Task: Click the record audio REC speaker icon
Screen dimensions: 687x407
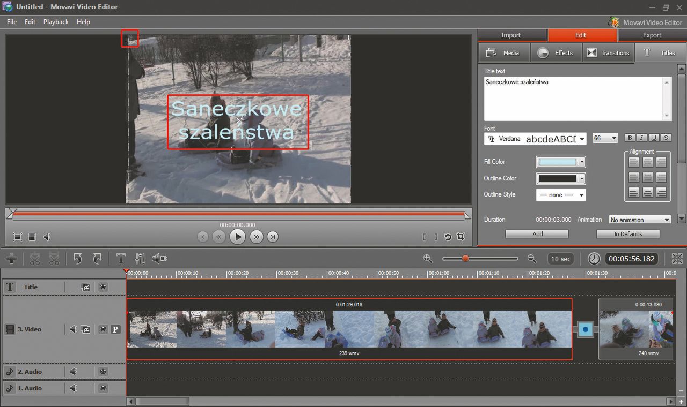Action: [159, 259]
